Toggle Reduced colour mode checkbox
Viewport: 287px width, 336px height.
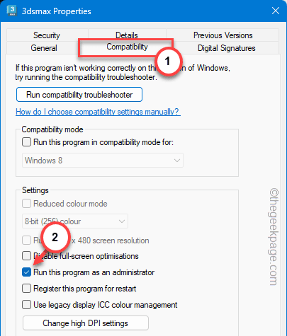(26, 204)
